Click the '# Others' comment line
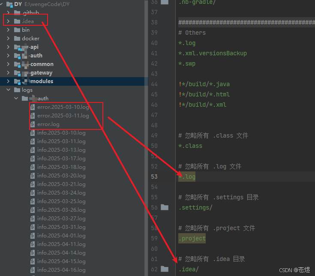Viewport: 315px width, 276px height. (x=192, y=33)
